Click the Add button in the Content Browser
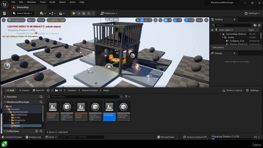Image resolution: width=263 pixels, height=148 pixels. [x=10, y=90]
